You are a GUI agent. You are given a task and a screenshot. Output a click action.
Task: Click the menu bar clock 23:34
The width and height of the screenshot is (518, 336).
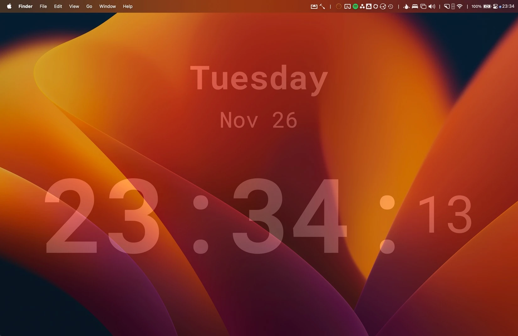(x=508, y=6)
